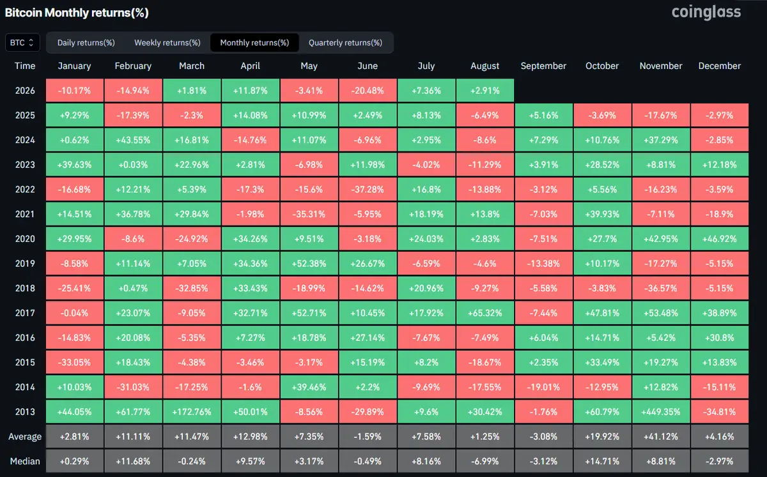Click the +172.76% March 2013 cell
The height and width of the screenshot is (477, 767).
point(192,412)
